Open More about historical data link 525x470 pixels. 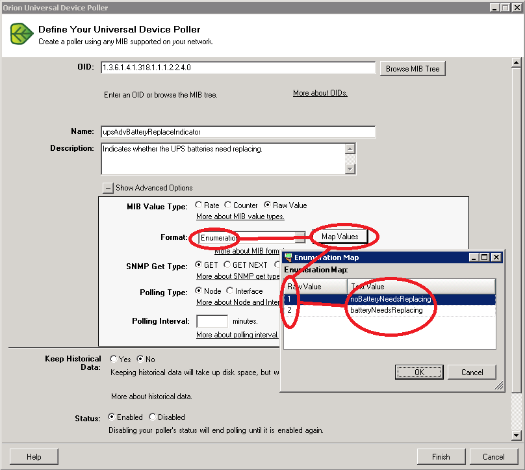[151, 397]
